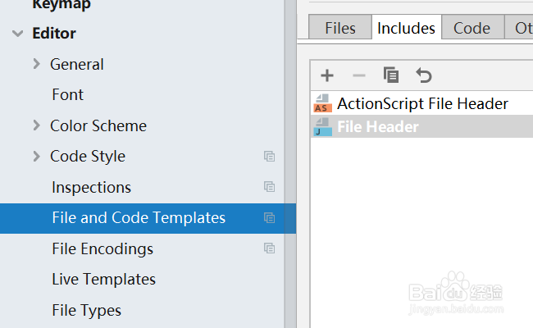This screenshot has width=533, height=328.
Task: Expand the Color Scheme node
Action: click(x=37, y=125)
